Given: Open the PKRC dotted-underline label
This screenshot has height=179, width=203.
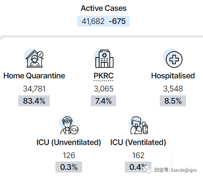Looking at the screenshot, I should (x=103, y=76).
